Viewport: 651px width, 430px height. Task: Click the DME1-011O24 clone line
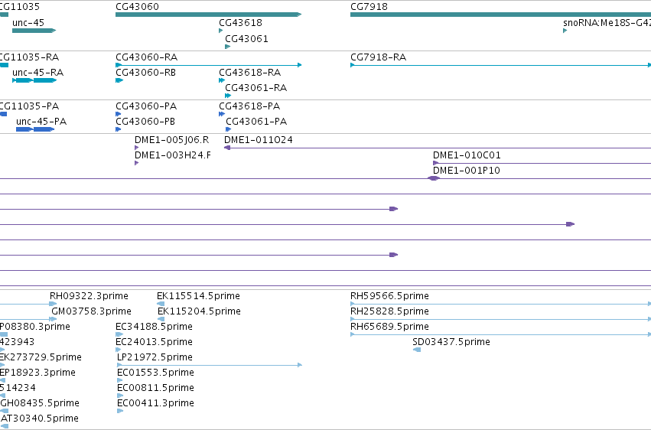pos(438,148)
